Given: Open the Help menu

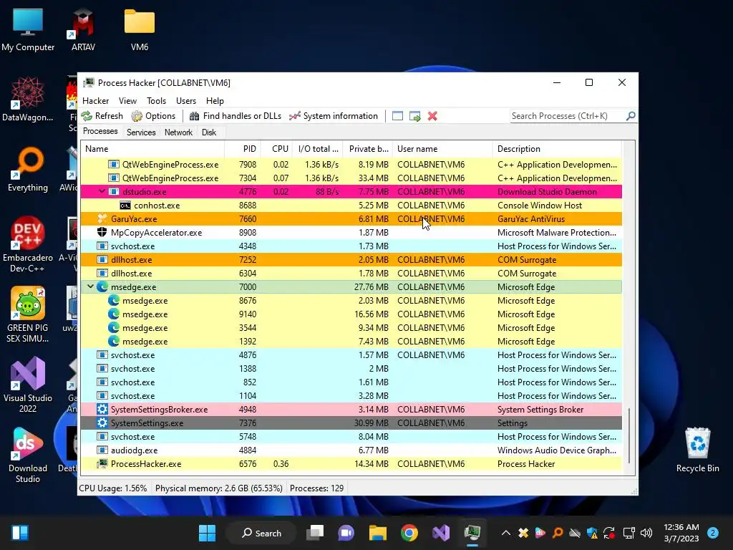Looking at the screenshot, I should tap(215, 100).
